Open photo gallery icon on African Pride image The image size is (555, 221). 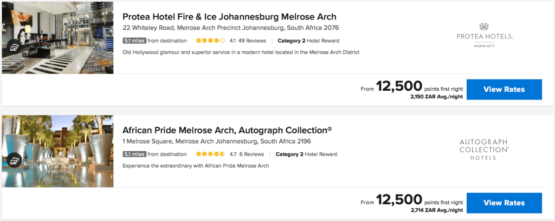pos(15,160)
